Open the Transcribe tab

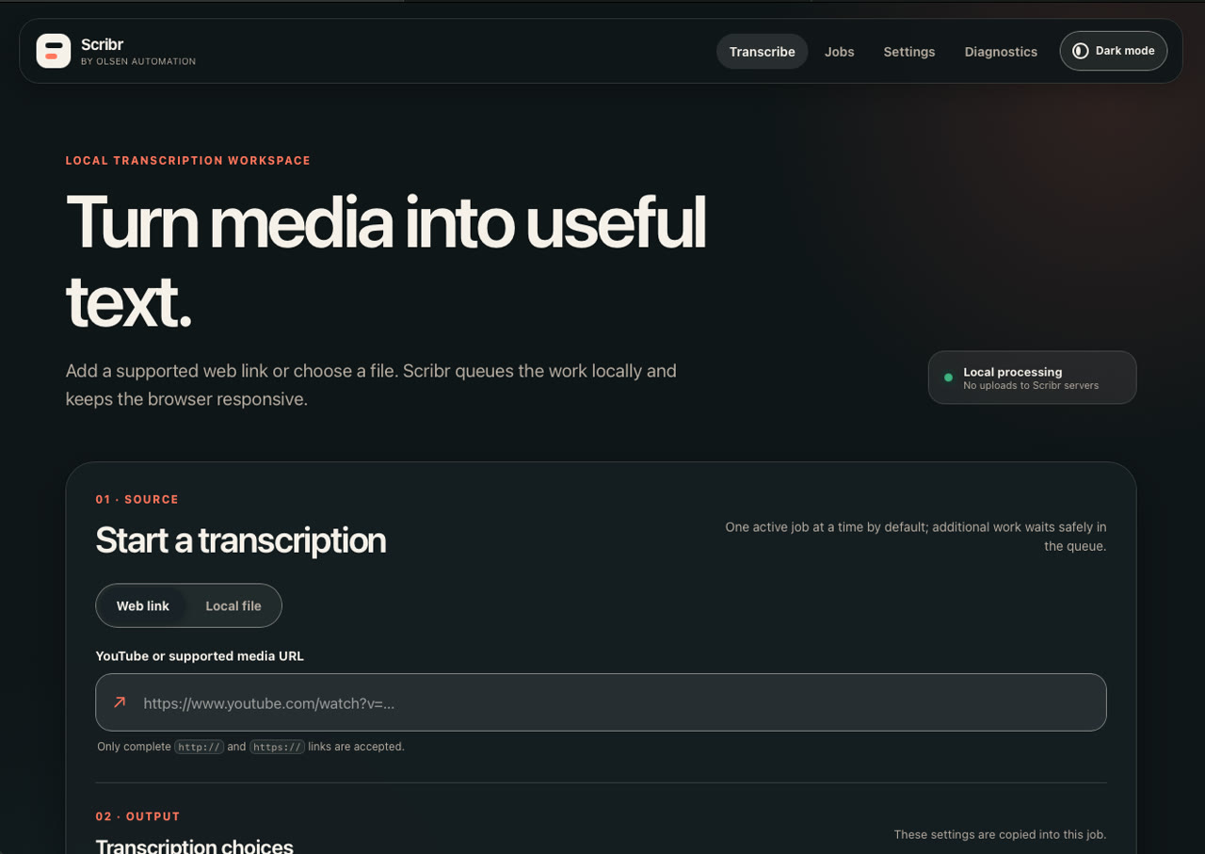tap(762, 52)
